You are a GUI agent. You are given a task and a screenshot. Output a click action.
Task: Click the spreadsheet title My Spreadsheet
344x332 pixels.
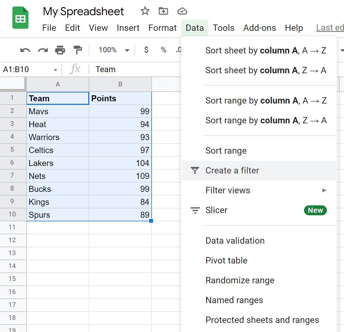(x=83, y=12)
